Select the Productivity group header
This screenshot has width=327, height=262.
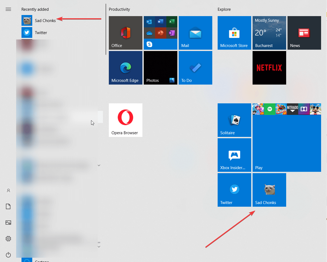(x=119, y=9)
